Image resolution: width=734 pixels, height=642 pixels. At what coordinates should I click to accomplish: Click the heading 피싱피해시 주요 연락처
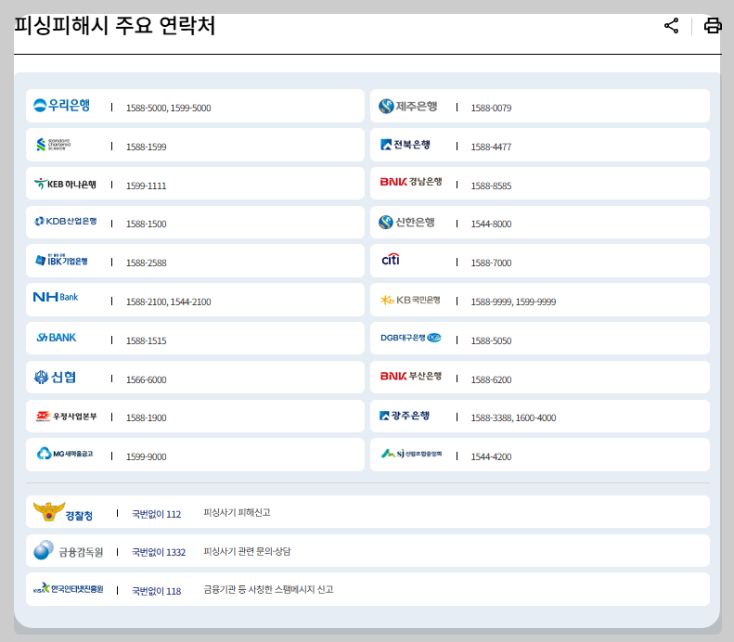(x=115, y=25)
